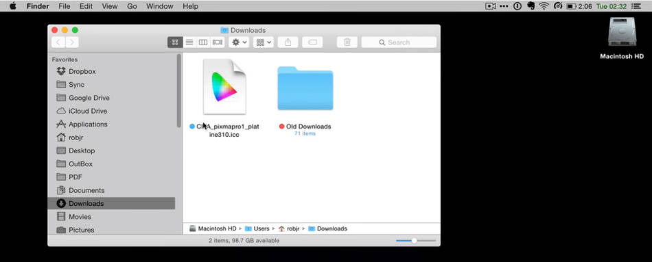
Task: Open the Window menu
Action: [160, 6]
